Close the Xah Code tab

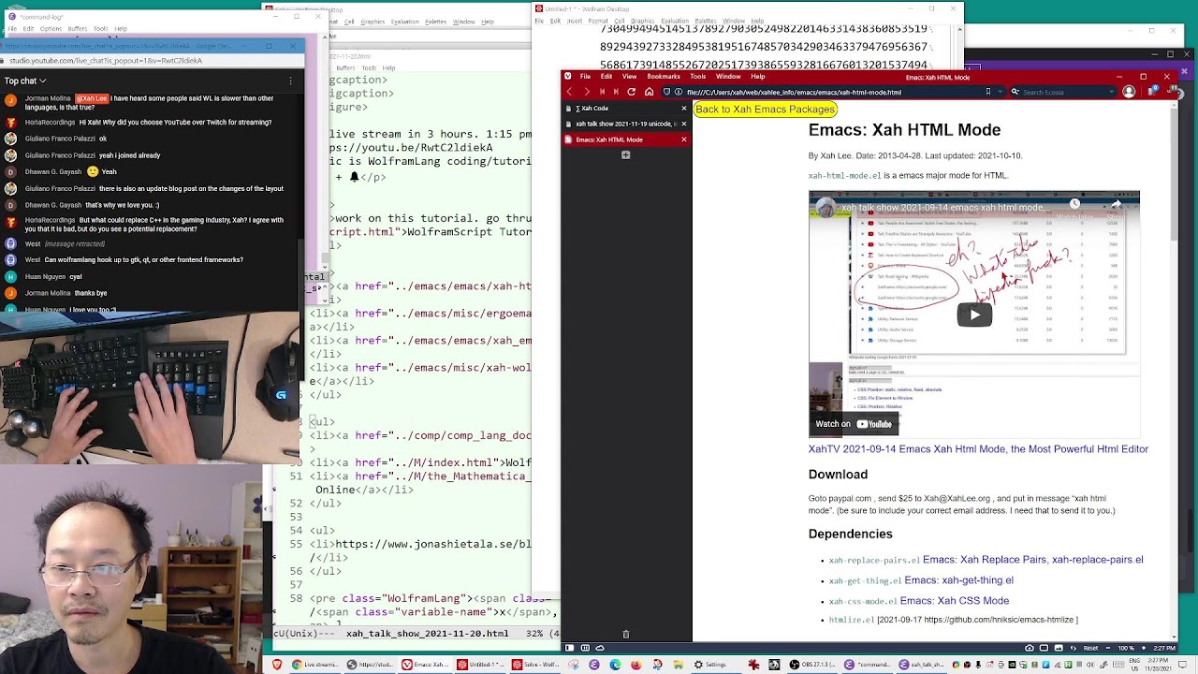684,109
